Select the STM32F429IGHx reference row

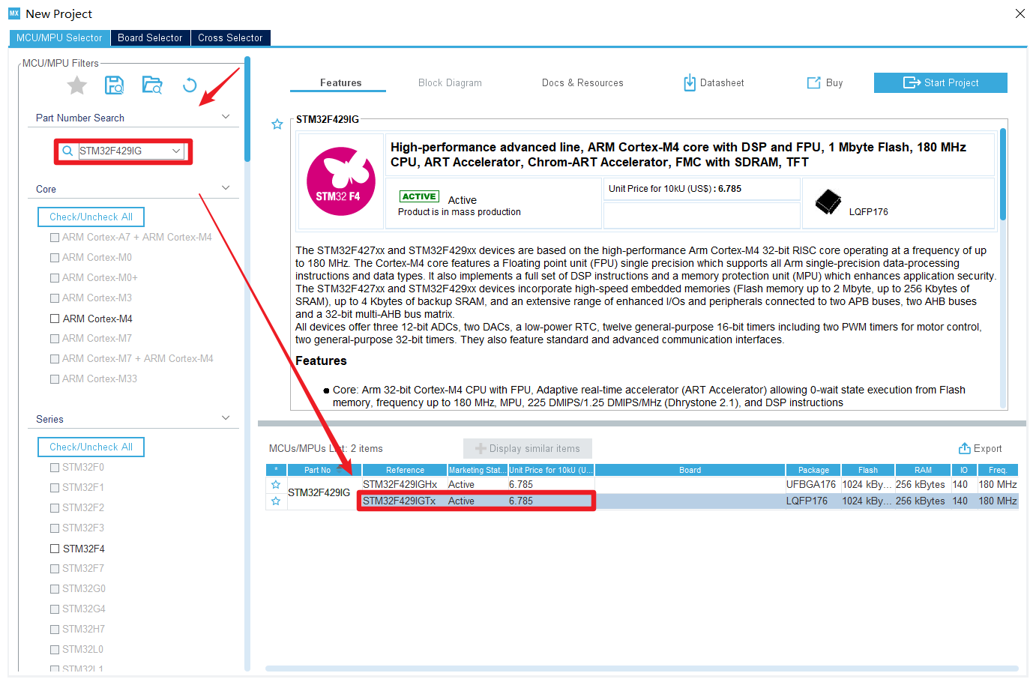coord(400,485)
